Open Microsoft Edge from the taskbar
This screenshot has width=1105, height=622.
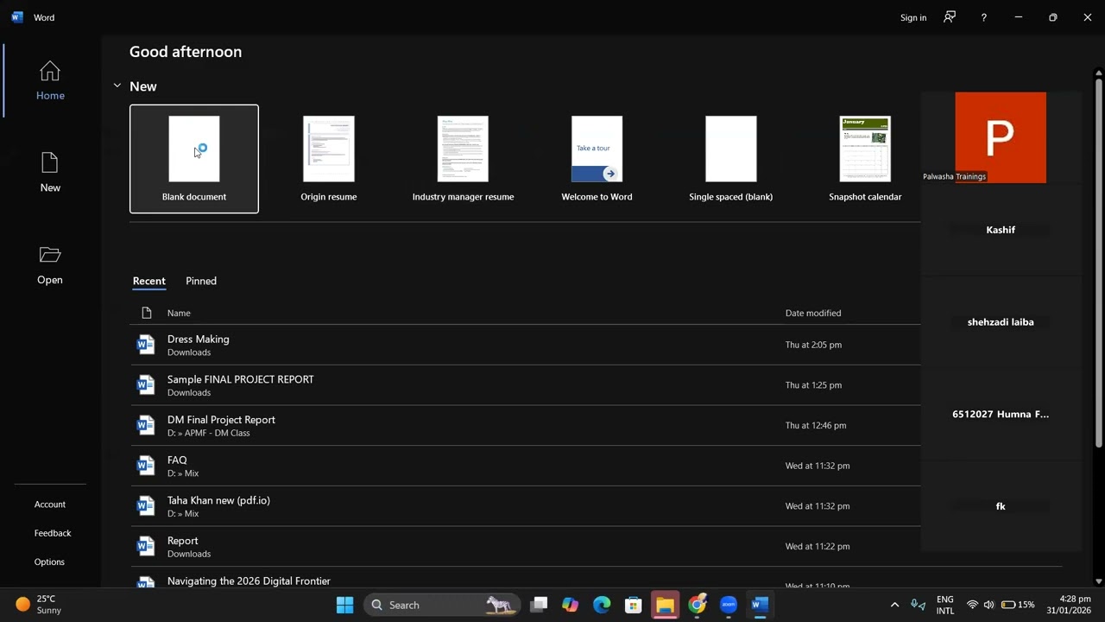point(602,605)
